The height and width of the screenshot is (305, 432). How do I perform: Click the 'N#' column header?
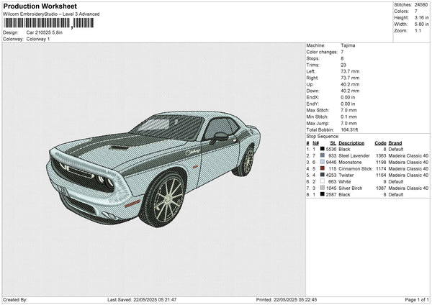315,143
